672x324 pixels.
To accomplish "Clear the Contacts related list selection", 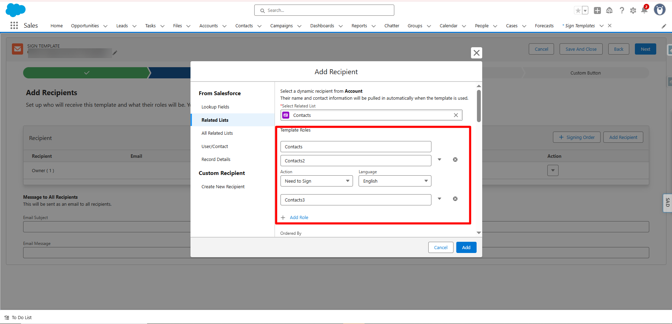I will click(456, 115).
